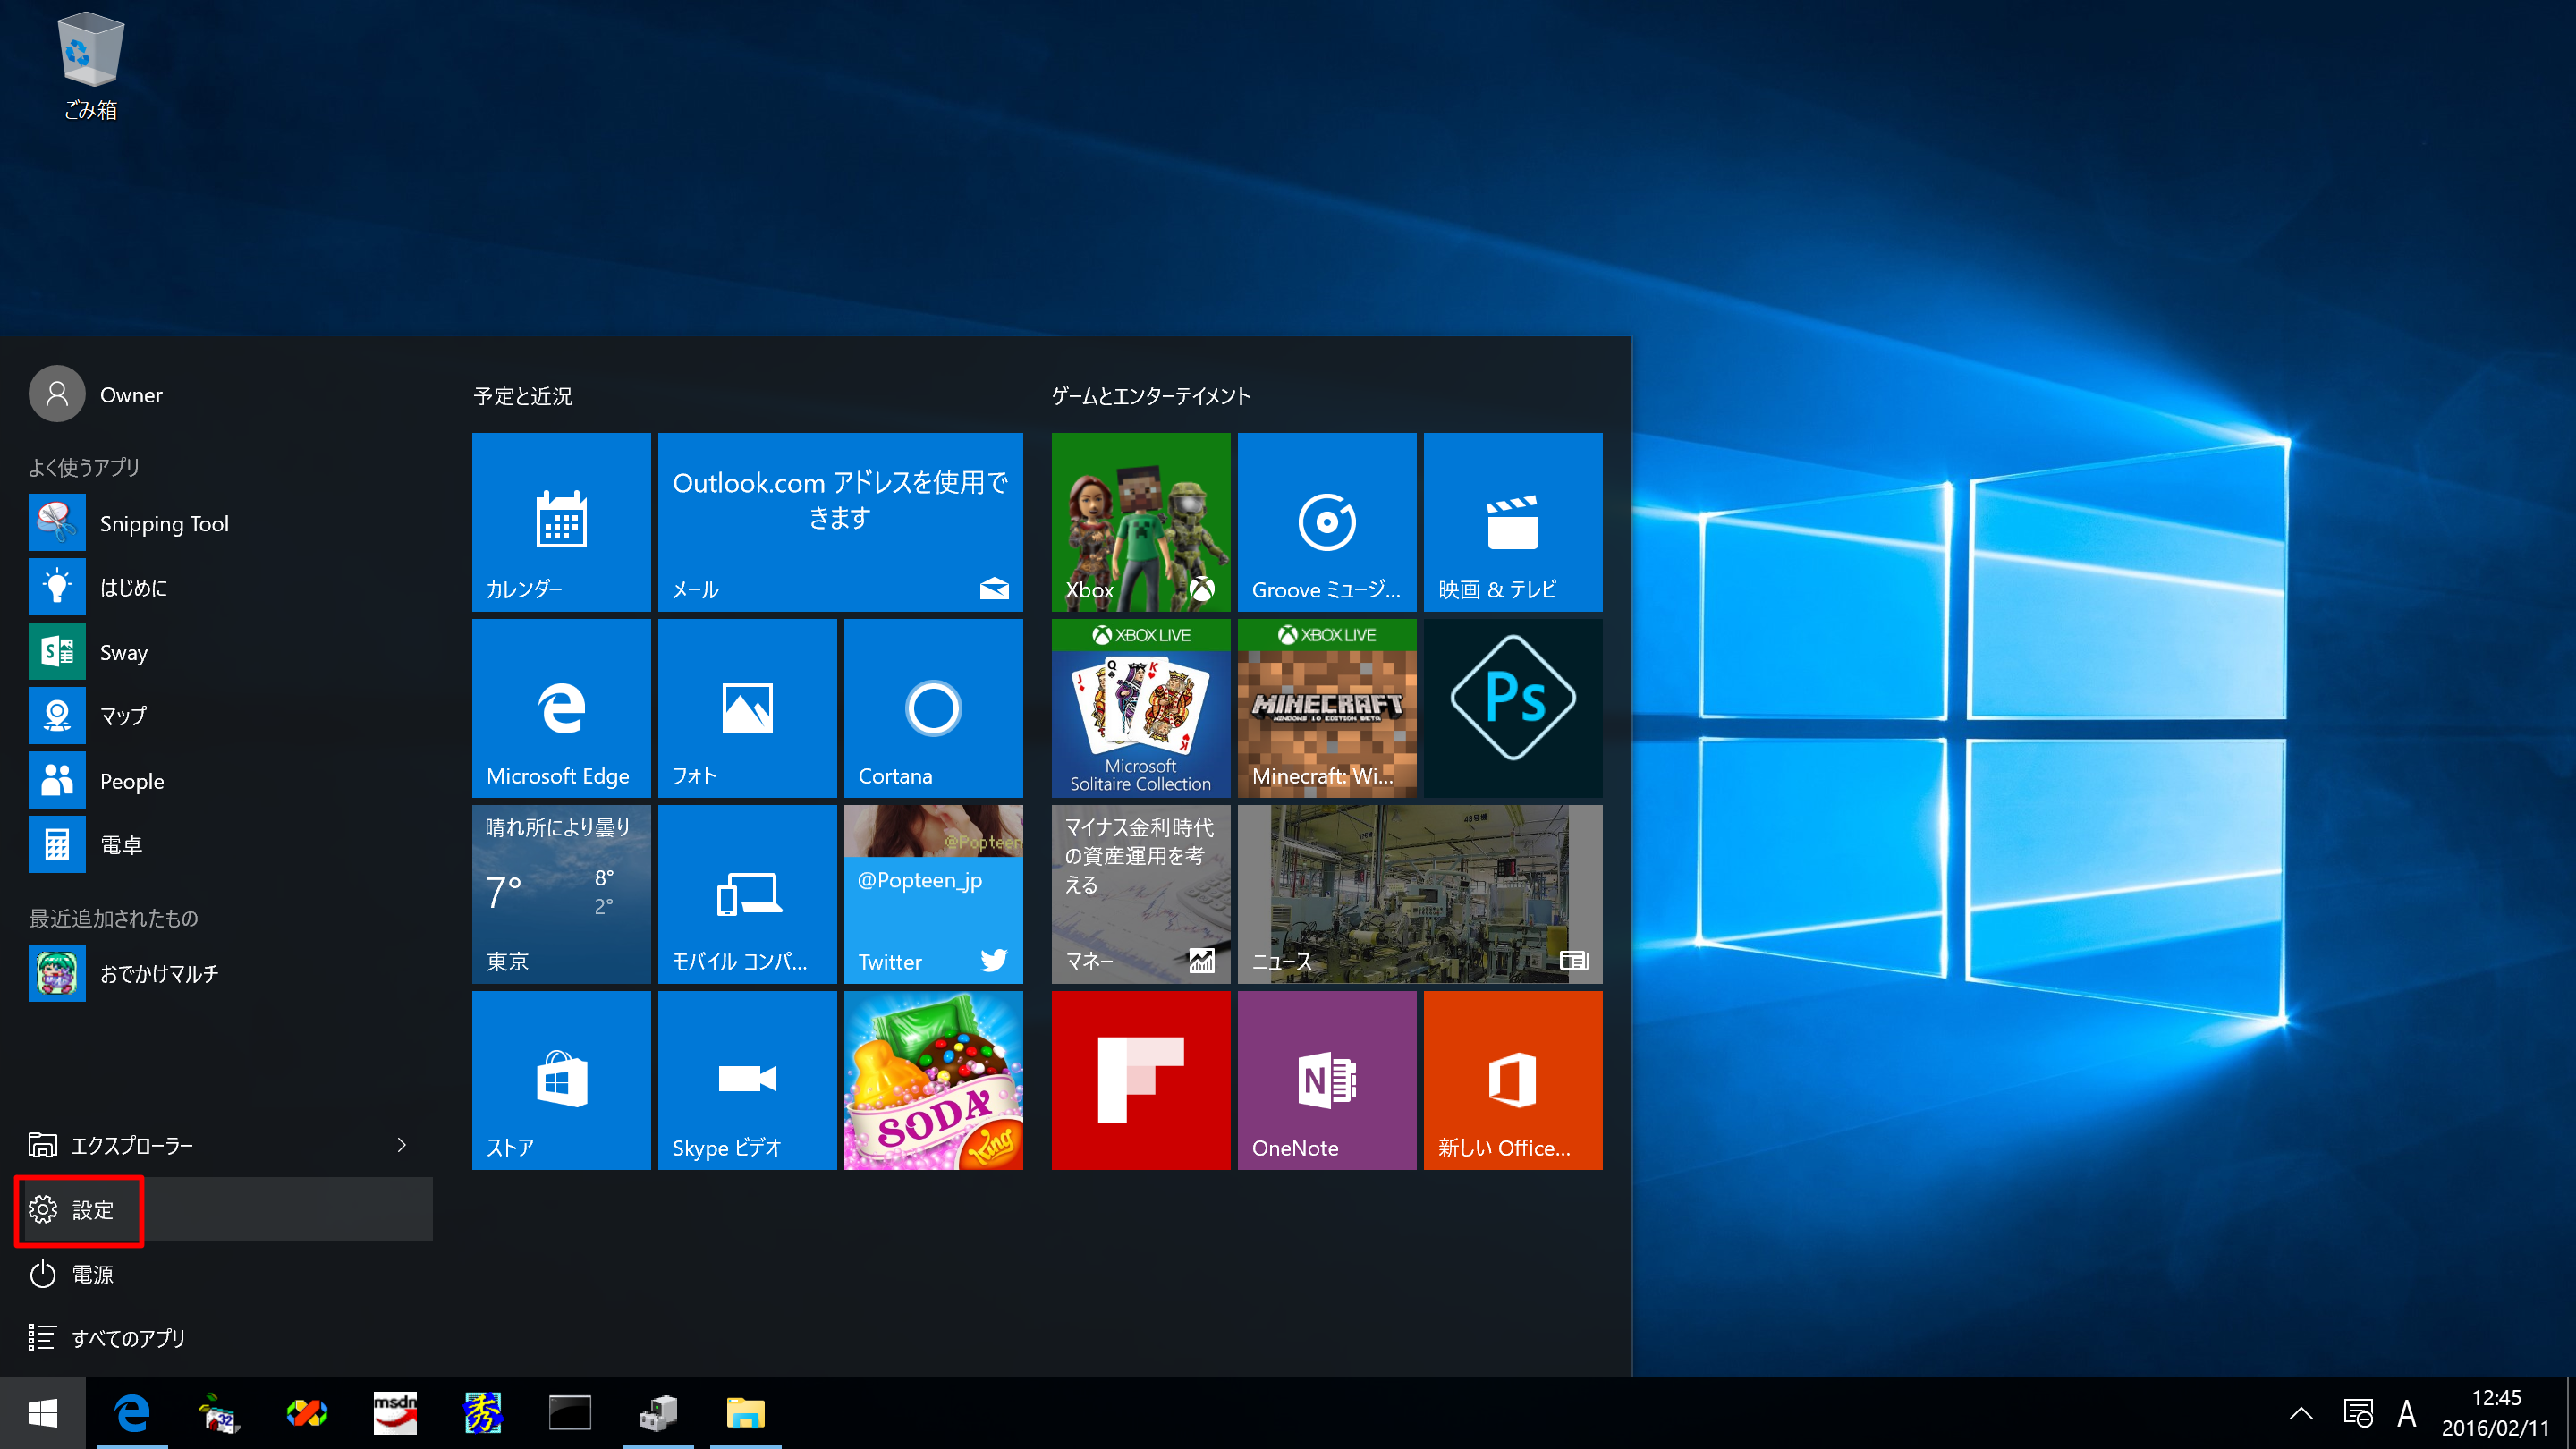Viewport: 2576px width, 1449px height.
Task: Open はじめに (Get Started) app
Action: point(230,587)
